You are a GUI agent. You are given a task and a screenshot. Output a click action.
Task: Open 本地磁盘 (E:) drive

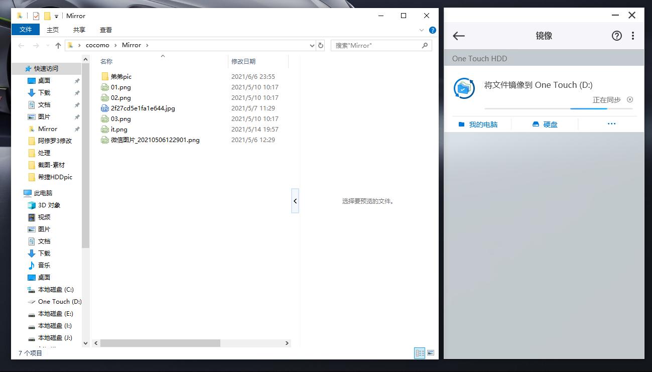tap(55, 313)
